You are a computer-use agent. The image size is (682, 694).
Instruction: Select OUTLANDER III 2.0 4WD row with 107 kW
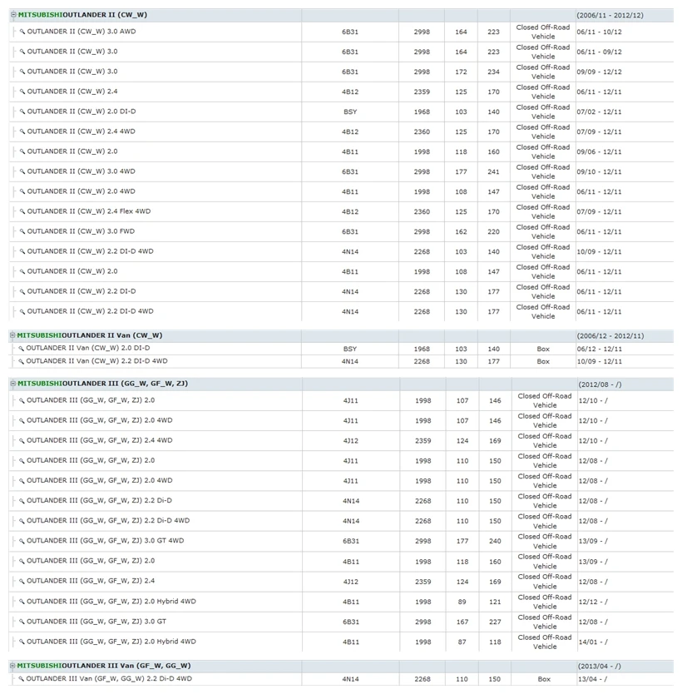(x=340, y=420)
